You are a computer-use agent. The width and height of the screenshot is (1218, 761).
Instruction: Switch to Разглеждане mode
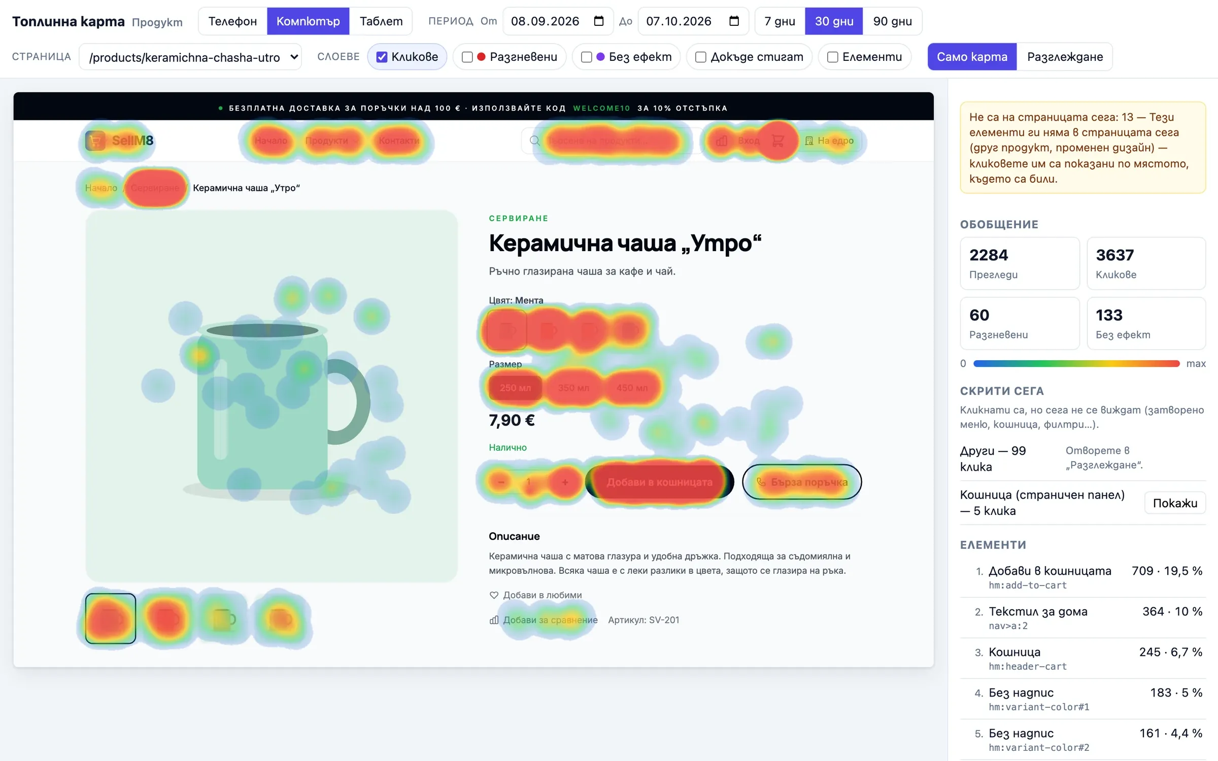pyautogui.click(x=1065, y=57)
